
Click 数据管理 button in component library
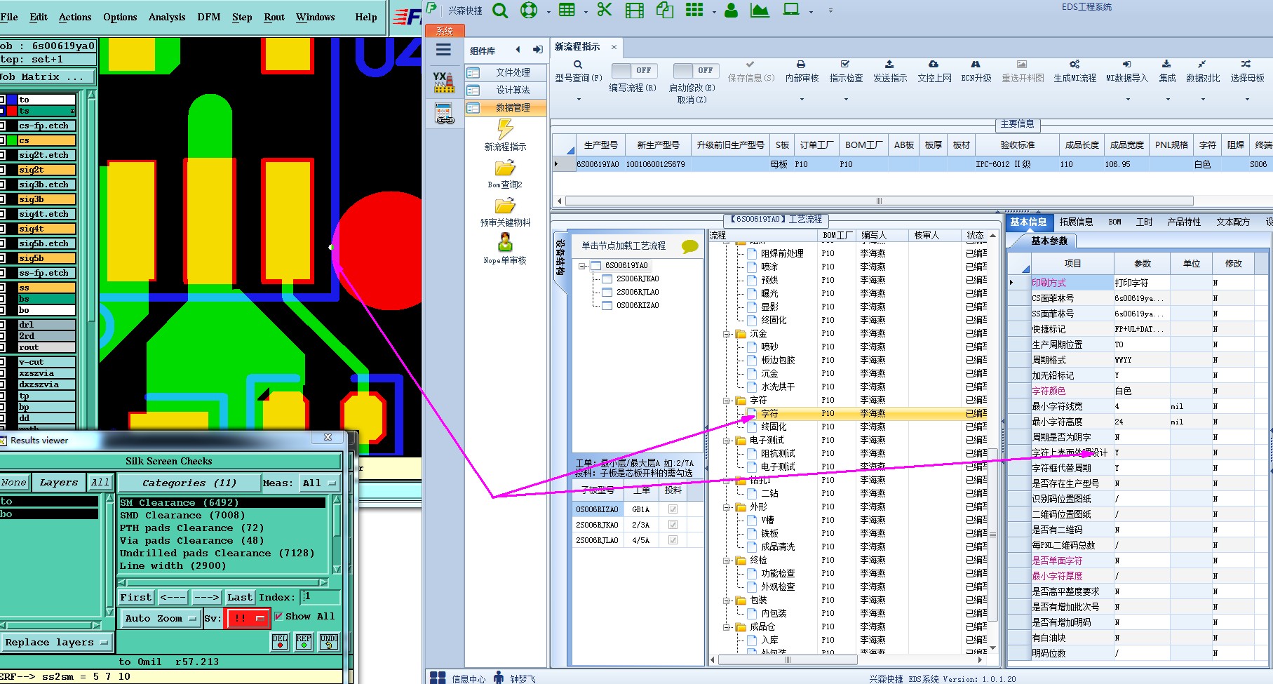(505, 107)
